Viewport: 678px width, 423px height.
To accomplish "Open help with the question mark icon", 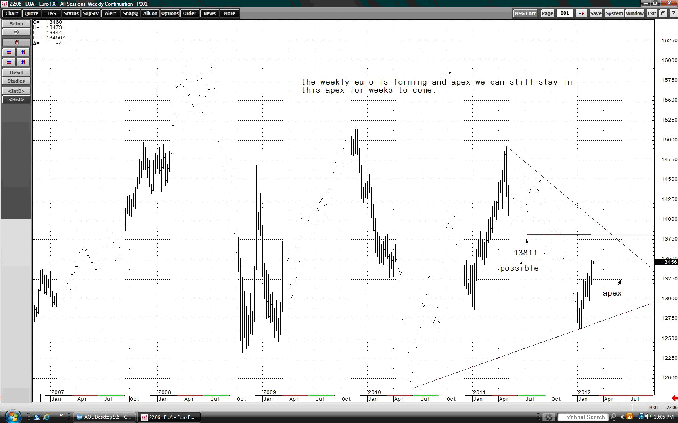I will tap(673, 13).
